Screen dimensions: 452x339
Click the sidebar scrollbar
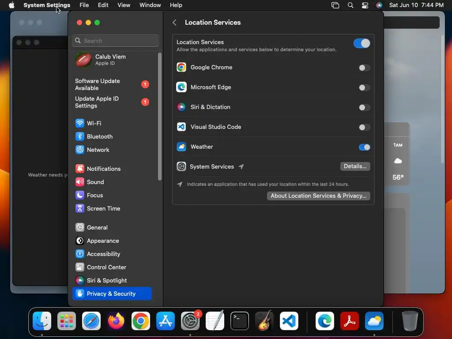[x=160, y=117]
